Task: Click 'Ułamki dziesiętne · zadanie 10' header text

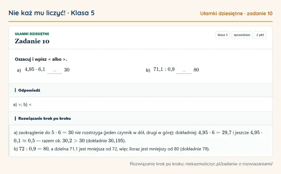Action: pos(236,14)
